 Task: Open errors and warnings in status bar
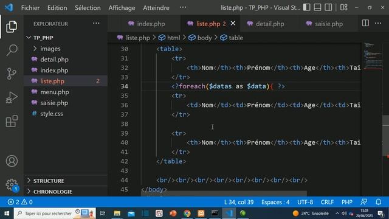pos(20,202)
